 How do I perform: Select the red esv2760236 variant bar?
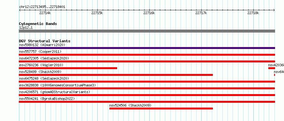[x=68, y=68]
